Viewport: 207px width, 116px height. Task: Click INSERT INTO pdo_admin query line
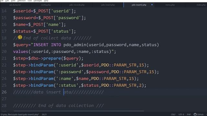click(86, 45)
